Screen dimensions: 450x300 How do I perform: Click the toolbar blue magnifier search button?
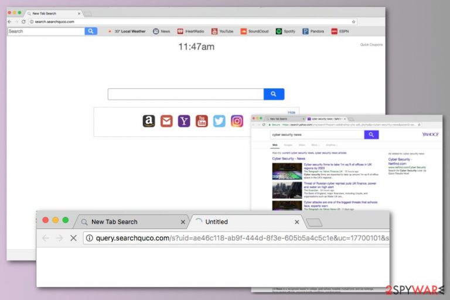tap(91, 31)
